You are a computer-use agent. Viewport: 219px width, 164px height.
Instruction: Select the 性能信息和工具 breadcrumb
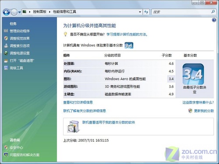[x=64, y=12]
